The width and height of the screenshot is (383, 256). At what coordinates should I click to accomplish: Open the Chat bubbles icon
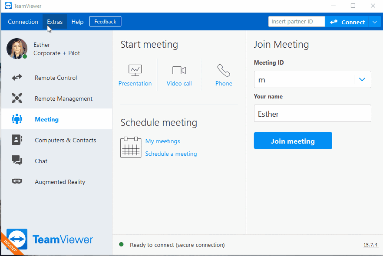click(x=17, y=161)
